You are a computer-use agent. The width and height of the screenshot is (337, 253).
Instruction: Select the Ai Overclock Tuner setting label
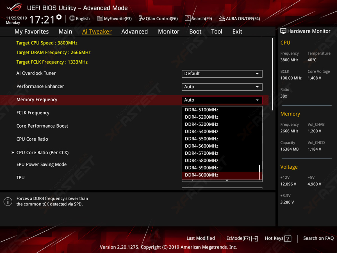[36, 73]
